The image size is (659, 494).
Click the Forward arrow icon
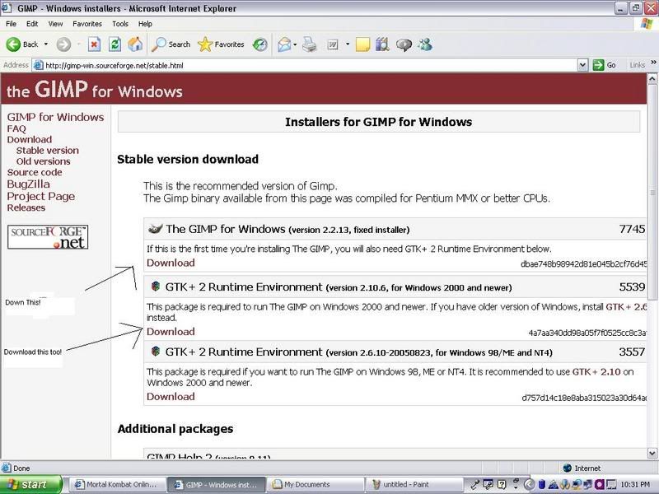[64, 44]
